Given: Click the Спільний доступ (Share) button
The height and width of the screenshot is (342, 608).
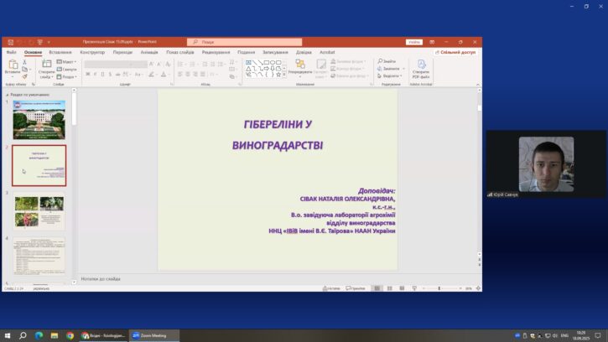Looking at the screenshot, I should pos(455,52).
